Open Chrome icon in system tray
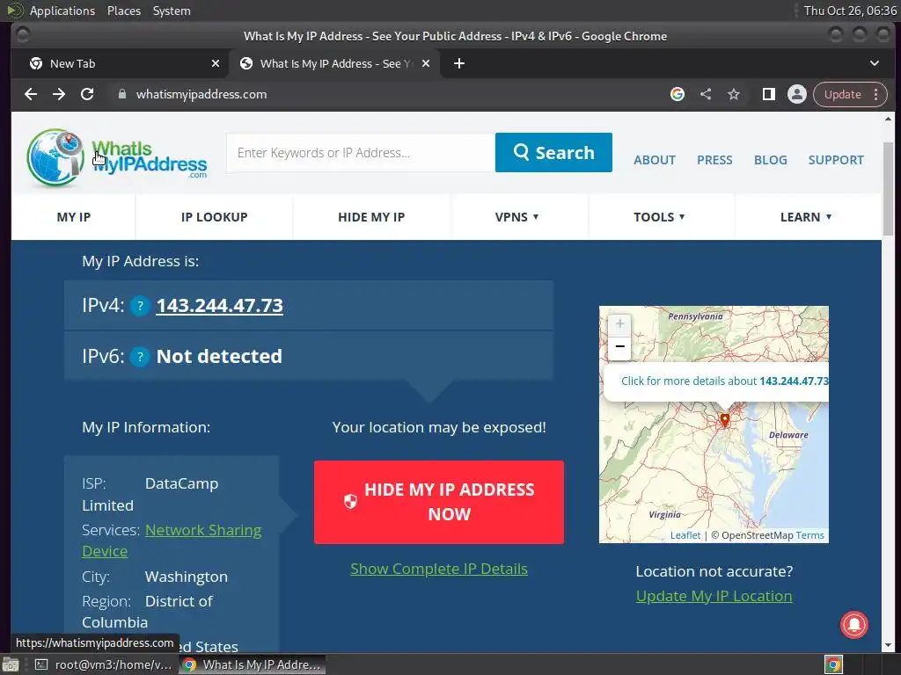Screen dimensions: 901x675 833,664
